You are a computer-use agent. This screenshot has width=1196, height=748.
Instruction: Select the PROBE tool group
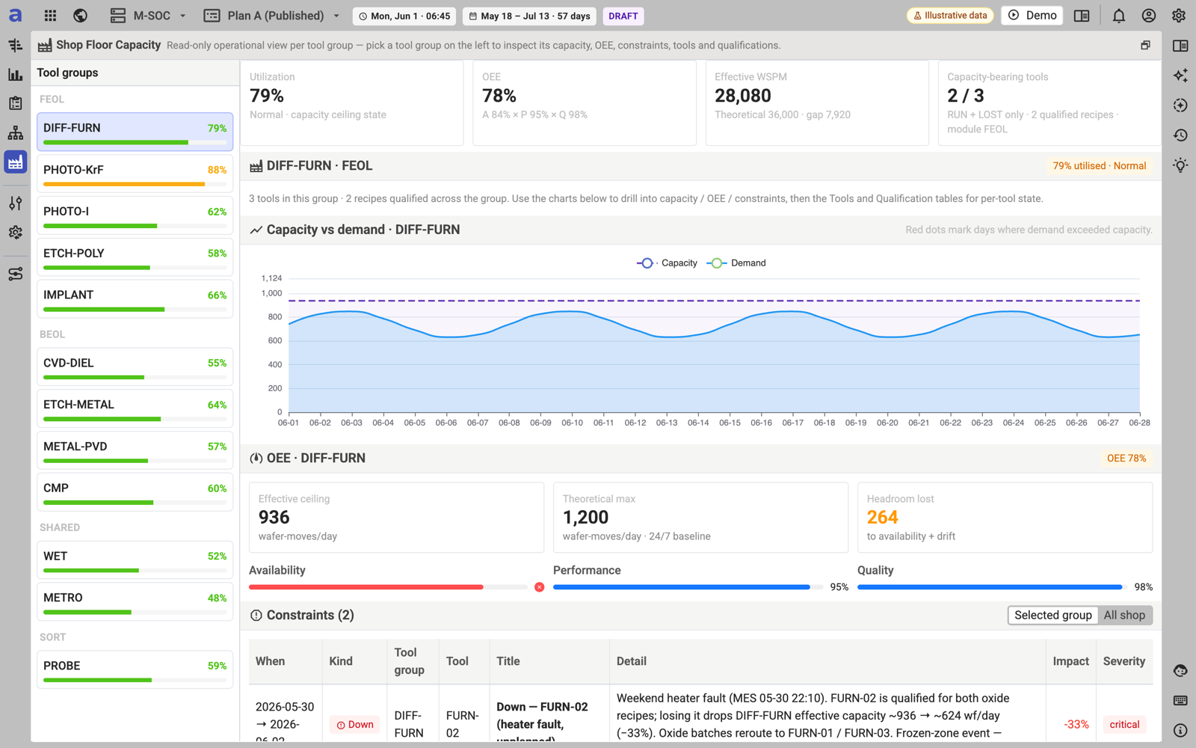(x=135, y=669)
